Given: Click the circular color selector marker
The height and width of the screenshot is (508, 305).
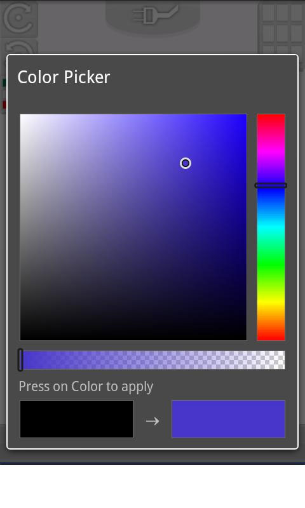Looking at the screenshot, I should coord(186,163).
